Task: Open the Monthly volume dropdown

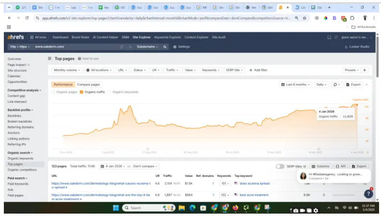Action: [x=67, y=70]
